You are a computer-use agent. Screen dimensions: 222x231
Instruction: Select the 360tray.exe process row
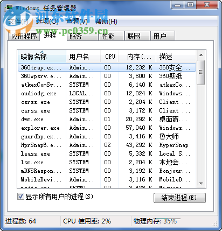[107, 67]
